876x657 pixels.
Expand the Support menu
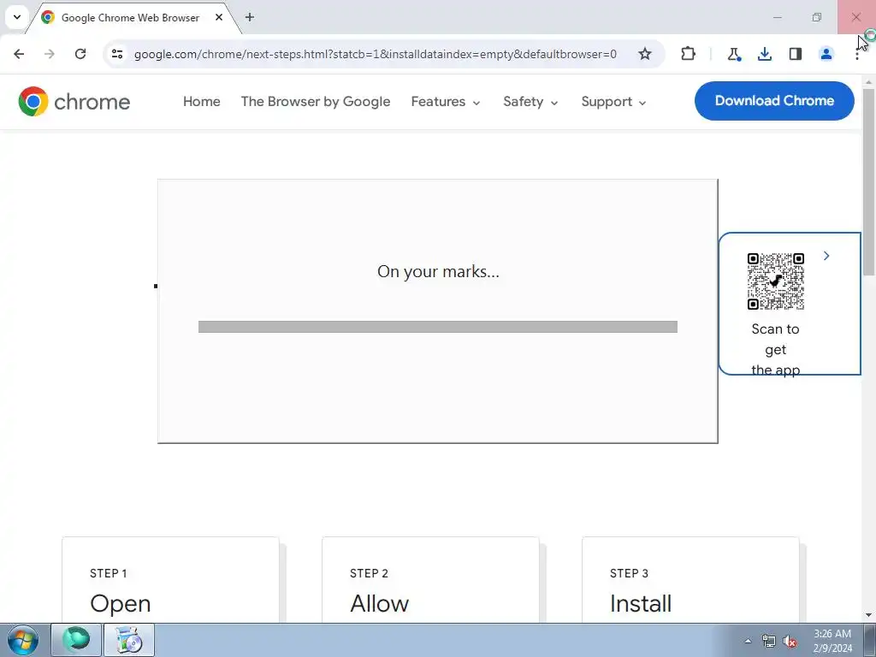click(x=613, y=102)
